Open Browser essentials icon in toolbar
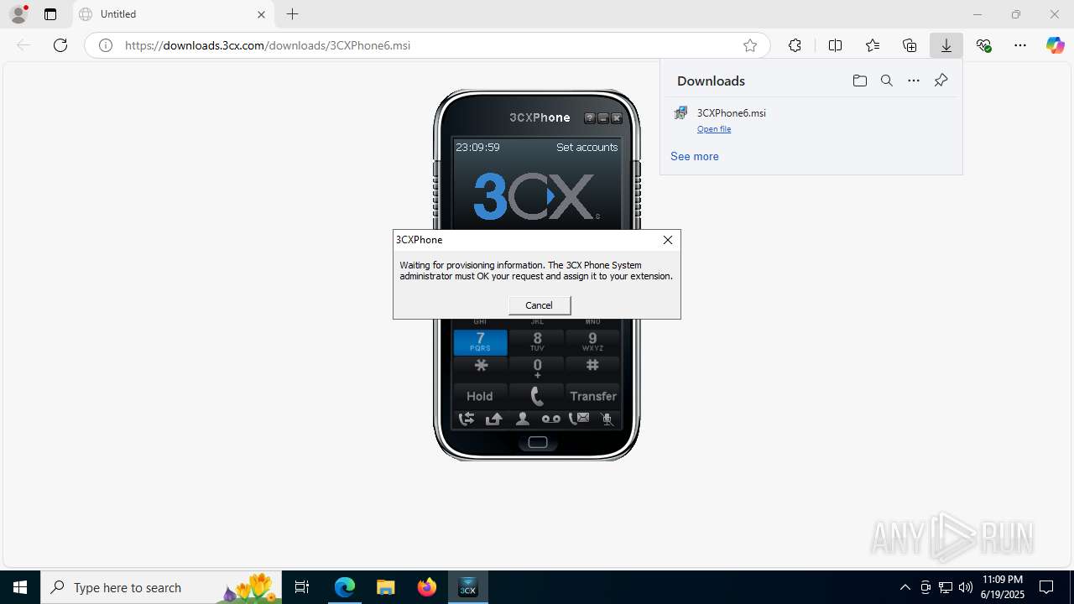This screenshot has height=604, width=1074. click(x=984, y=45)
